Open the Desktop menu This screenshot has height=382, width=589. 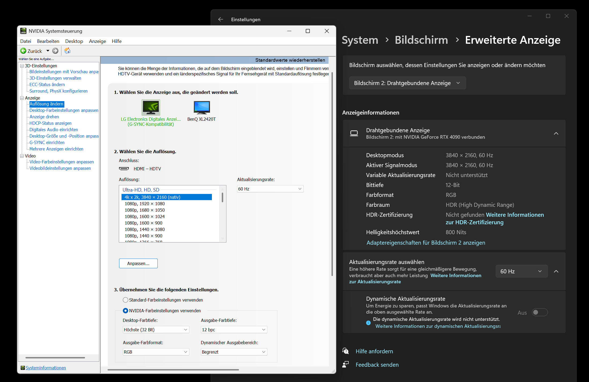tap(74, 41)
